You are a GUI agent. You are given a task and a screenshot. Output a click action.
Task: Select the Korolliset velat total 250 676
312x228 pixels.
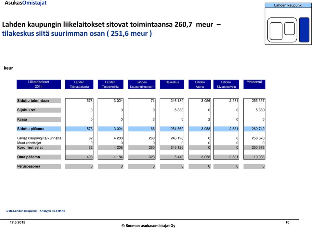pyautogui.click(x=258, y=148)
